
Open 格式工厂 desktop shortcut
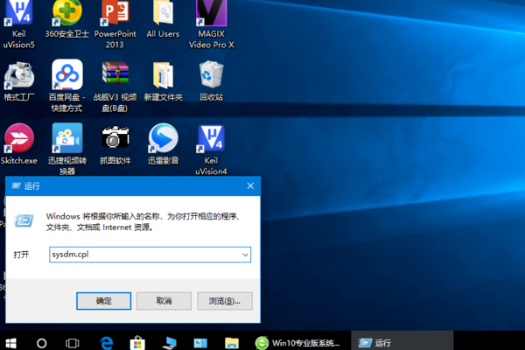pyautogui.click(x=19, y=80)
